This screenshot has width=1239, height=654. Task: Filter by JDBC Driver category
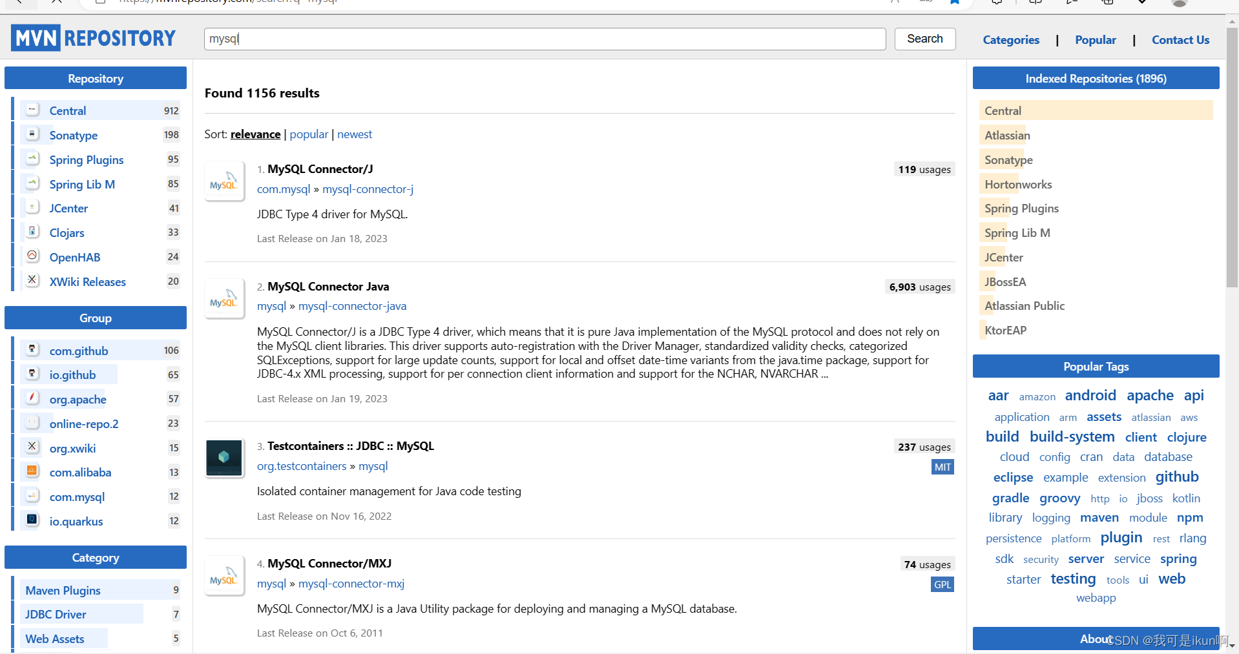tap(56, 615)
